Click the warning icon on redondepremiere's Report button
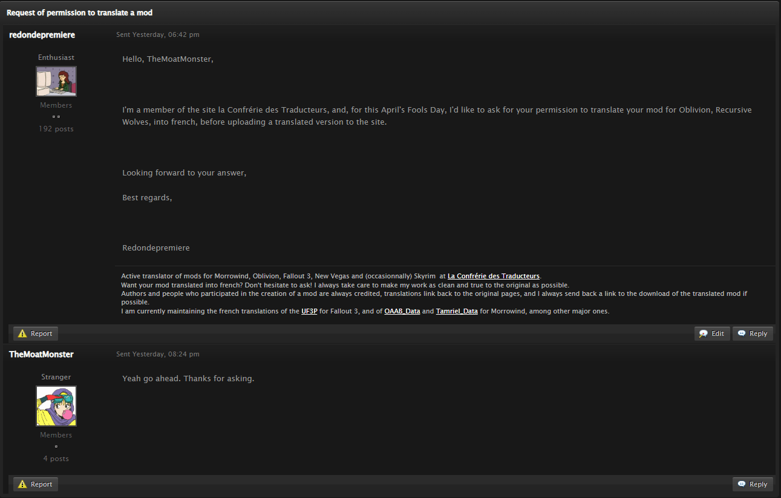Viewport: 781px width, 498px height. point(23,333)
